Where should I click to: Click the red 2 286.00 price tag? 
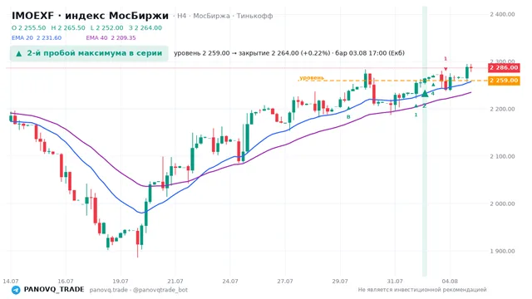pyautogui.click(x=504, y=67)
